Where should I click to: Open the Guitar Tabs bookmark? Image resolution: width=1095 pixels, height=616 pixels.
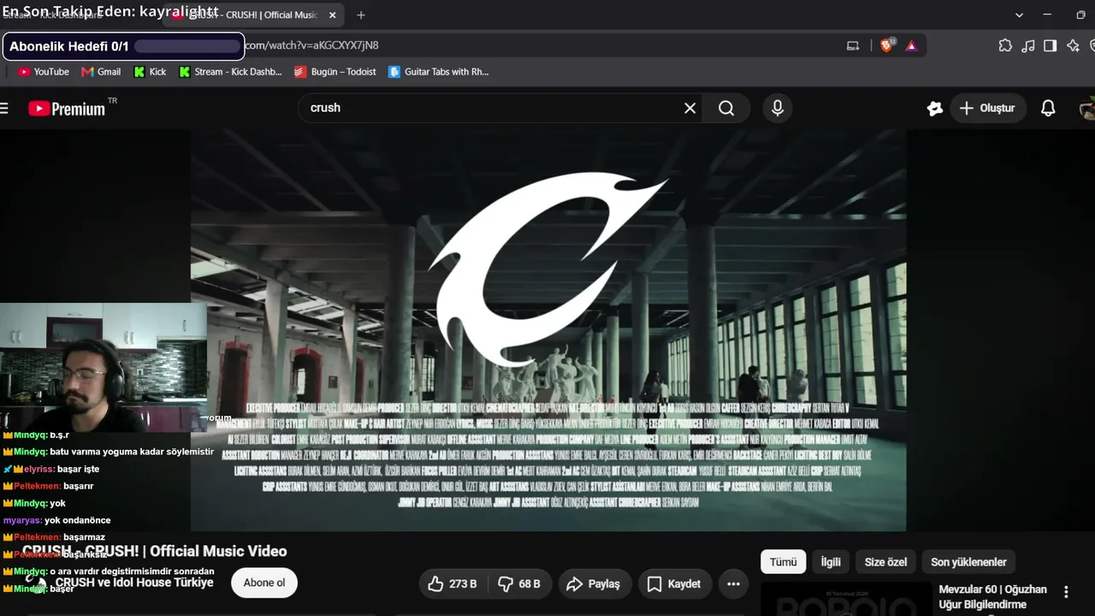pyautogui.click(x=438, y=72)
